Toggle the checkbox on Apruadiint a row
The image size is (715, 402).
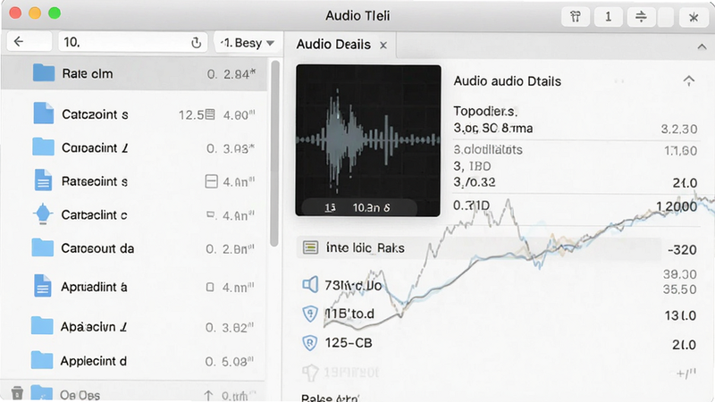(x=210, y=287)
